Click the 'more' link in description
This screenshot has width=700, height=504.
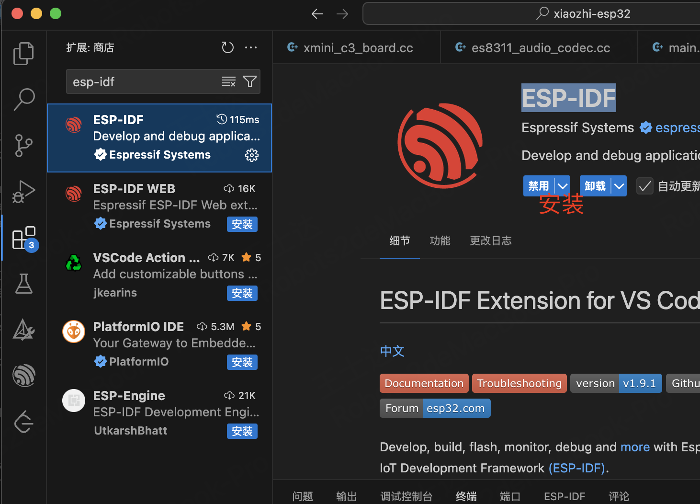(x=635, y=447)
